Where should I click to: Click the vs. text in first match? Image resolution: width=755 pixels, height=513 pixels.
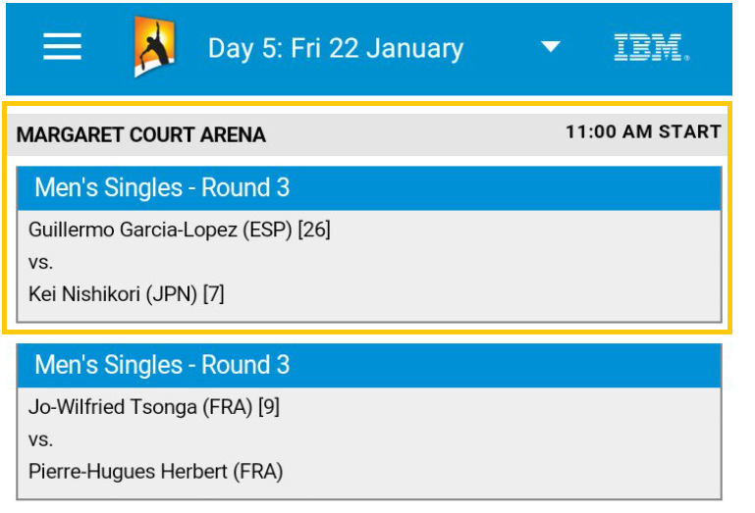point(40,263)
